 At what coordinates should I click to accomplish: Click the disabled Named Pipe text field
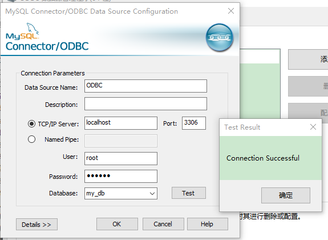121,141
